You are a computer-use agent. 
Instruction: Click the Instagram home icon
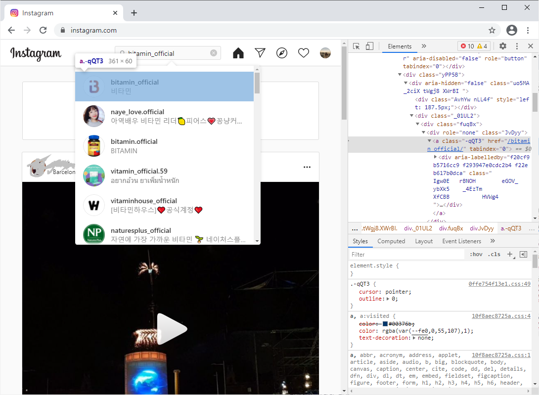pos(238,53)
